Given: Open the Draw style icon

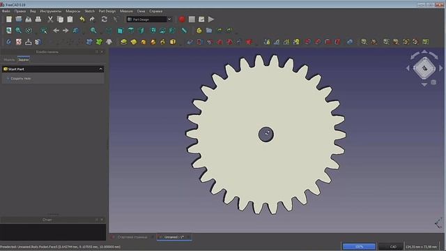Looking at the screenshot, I should [x=29, y=31].
